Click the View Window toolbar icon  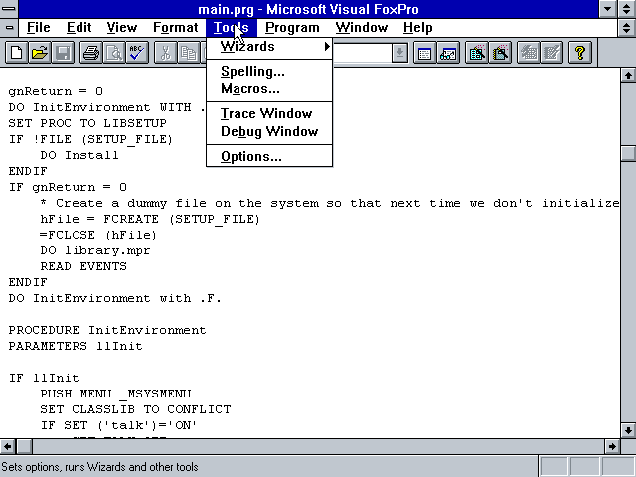click(x=448, y=53)
